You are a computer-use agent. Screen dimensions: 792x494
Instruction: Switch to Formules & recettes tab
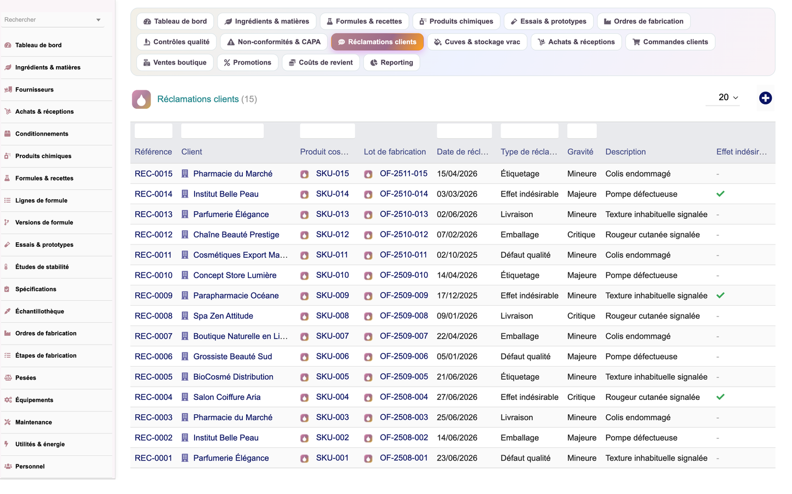(x=364, y=21)
